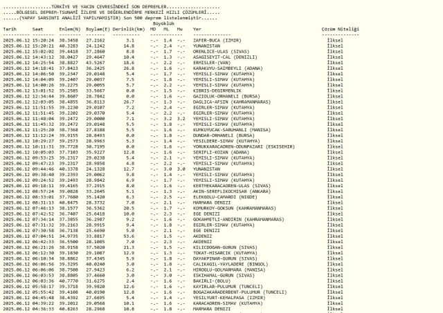Screen dimensions: 443x313
Task: Select the ORENLICE-ULAS (SIVAS) entry
Action: pyautogui.click(x=219, y=50)
